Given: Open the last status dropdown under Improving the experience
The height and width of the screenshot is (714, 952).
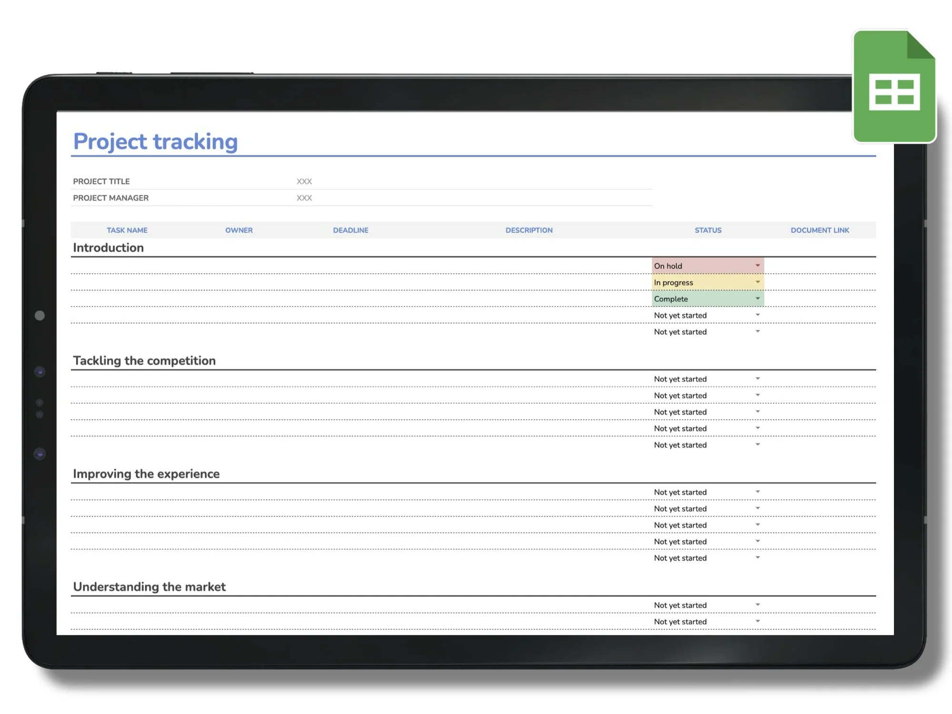Looking at the screenshot, I should (x=757, y=557).
